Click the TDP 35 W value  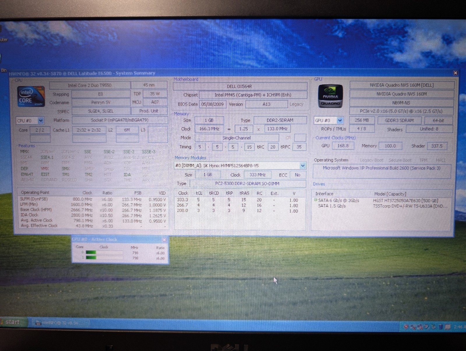tap(155, 94)
